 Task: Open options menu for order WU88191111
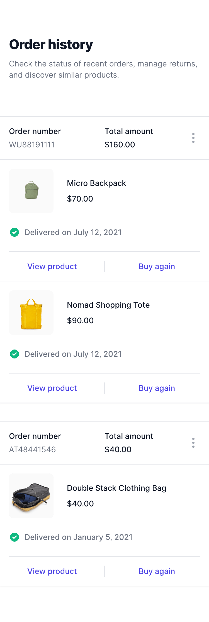193,138
